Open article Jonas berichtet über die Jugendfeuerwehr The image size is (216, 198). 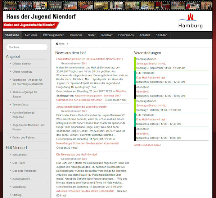click(81, 107)
